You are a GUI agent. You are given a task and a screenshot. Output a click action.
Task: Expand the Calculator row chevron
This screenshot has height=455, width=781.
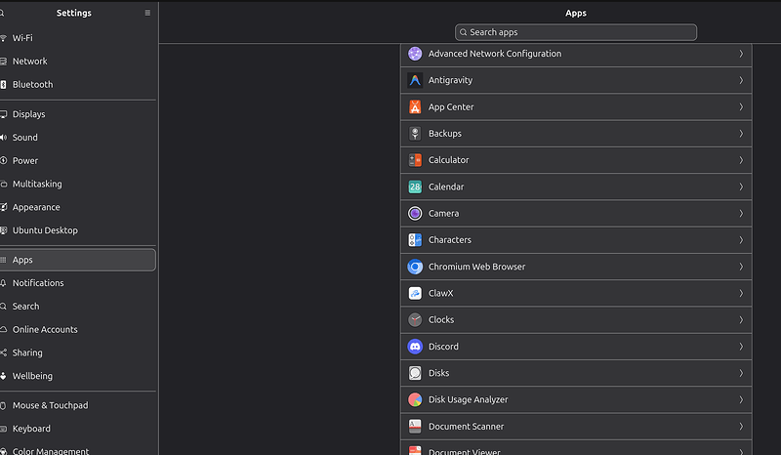741,160
